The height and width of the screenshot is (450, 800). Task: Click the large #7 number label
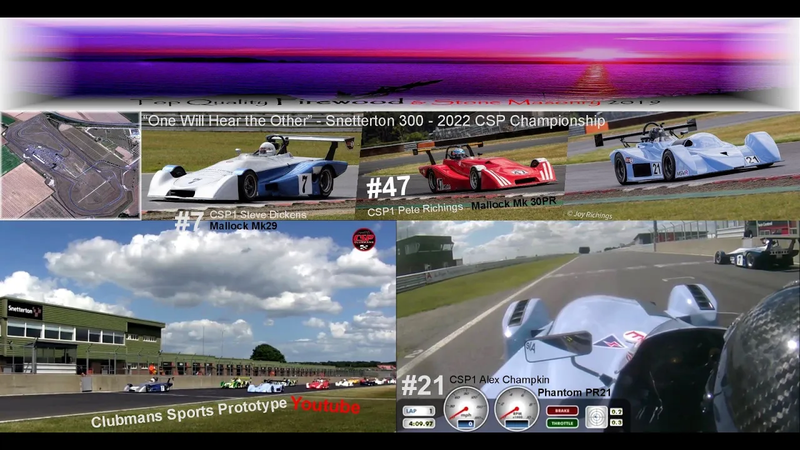[189, 221]
